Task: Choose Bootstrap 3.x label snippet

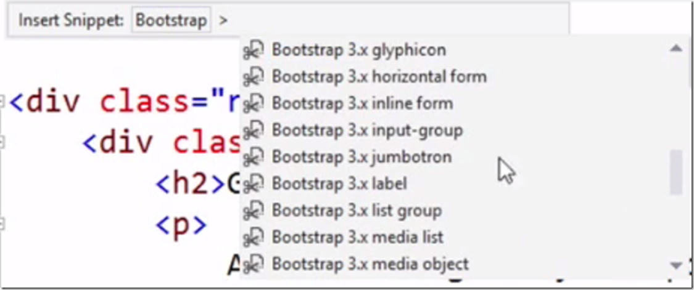Action: [339, 184]
